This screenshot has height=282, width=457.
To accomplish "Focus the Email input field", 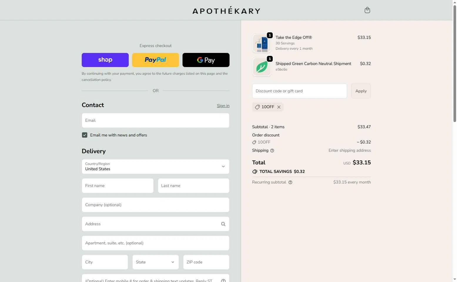I will (x=155, y=121).
